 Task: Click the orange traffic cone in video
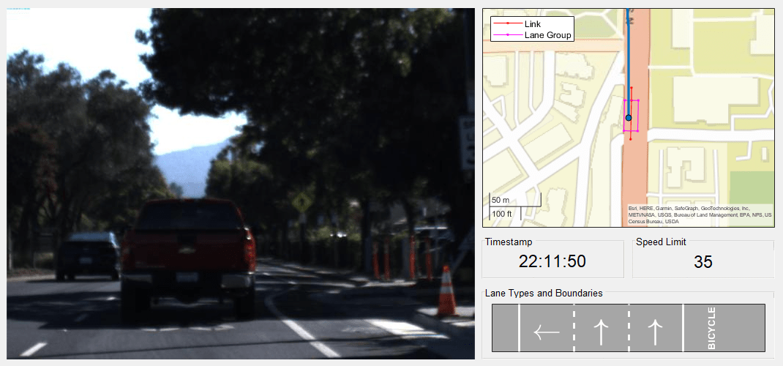click(x=446, y=291)
